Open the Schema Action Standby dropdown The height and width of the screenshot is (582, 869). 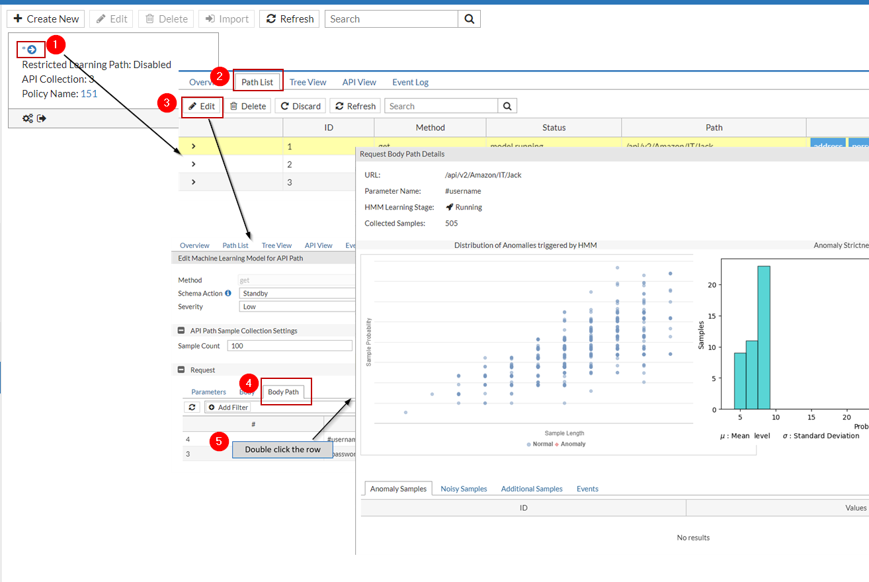(297, 293)
